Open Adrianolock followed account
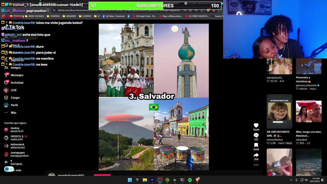Image resolution: width=327 pixels, height=184 pixels. pos(17,146)
